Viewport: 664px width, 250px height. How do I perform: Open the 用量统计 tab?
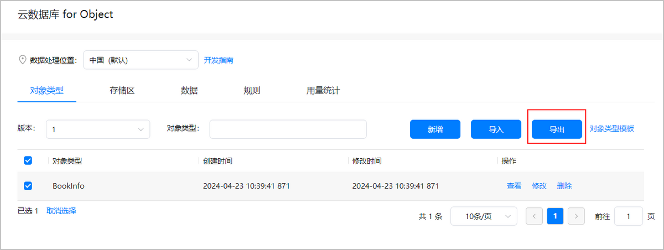click(x=323, y=91)
